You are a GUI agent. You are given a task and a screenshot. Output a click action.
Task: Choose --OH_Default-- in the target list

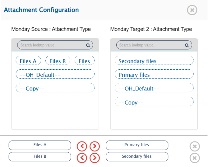[154, 88]
